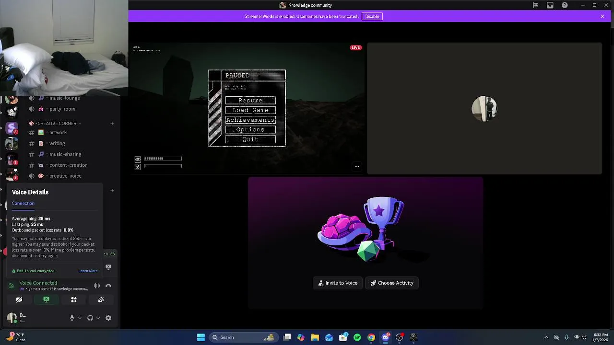Open Google Chrome from taskbar
This screenshot has width=614, height=345.
[371, 337]
